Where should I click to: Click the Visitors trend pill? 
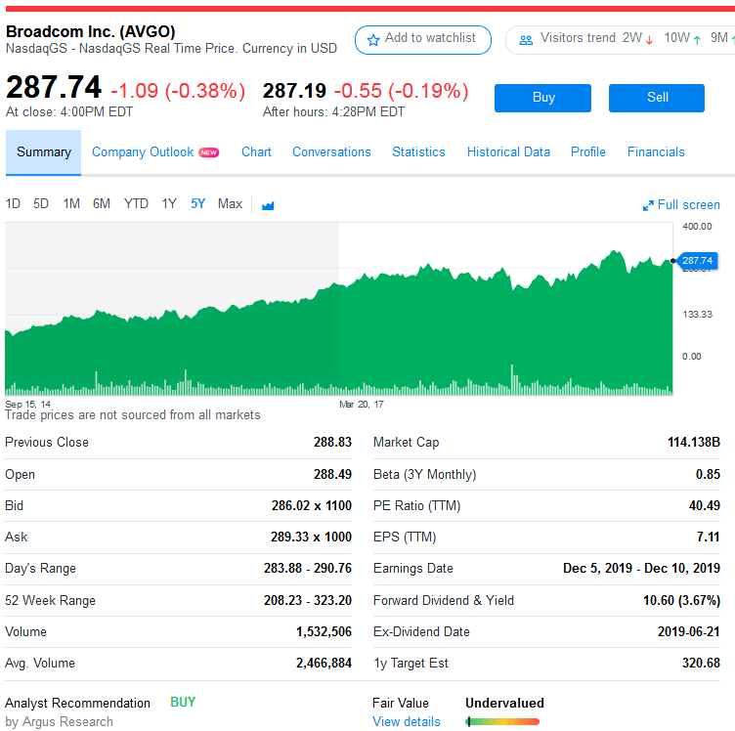(621, 40)
